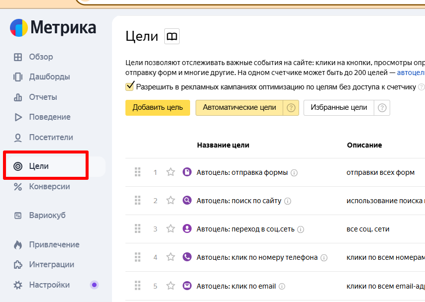Go to Отчеты in the sidebar
The height and width of the screenshot is (302, 425).
pos(35,97)
